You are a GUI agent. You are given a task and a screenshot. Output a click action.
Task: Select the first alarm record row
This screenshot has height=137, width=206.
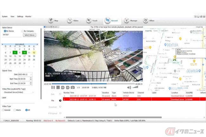[x=134, y=96]
